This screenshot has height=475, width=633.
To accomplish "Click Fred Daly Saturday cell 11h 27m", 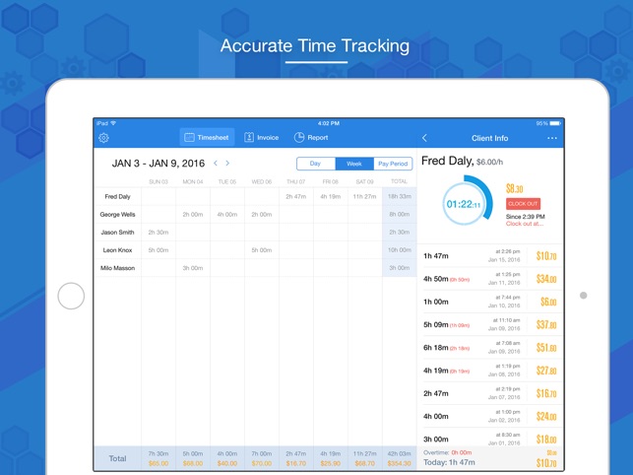I will click(364, 196).
